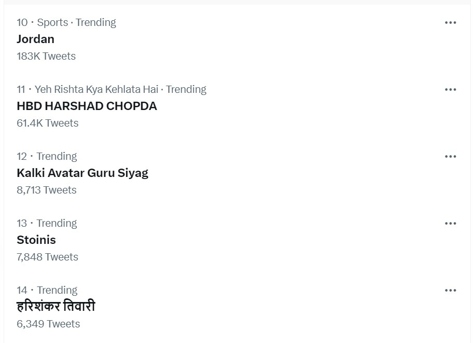View the Kalki Avatar Guru Siyag trend
Image resolution: width=475 pixels, height=343 pixels.
(x=83, y=173)
